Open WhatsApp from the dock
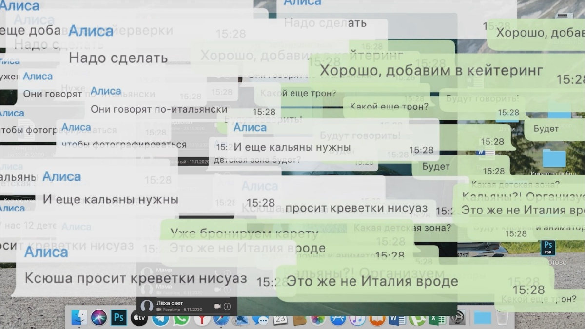585x329 pixels. pos(182,320)
